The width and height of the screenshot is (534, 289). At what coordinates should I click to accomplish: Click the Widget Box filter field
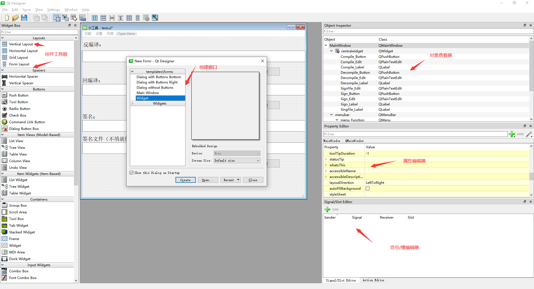39,32
